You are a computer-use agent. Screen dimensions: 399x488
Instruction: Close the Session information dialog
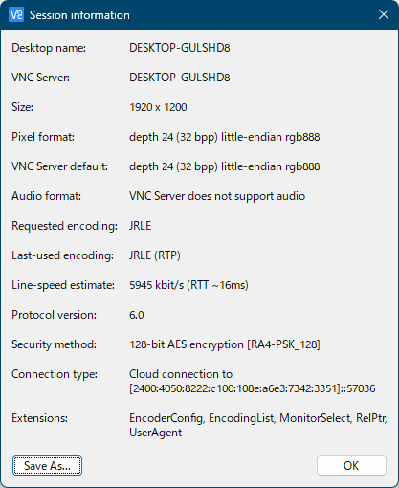(384, 14)
